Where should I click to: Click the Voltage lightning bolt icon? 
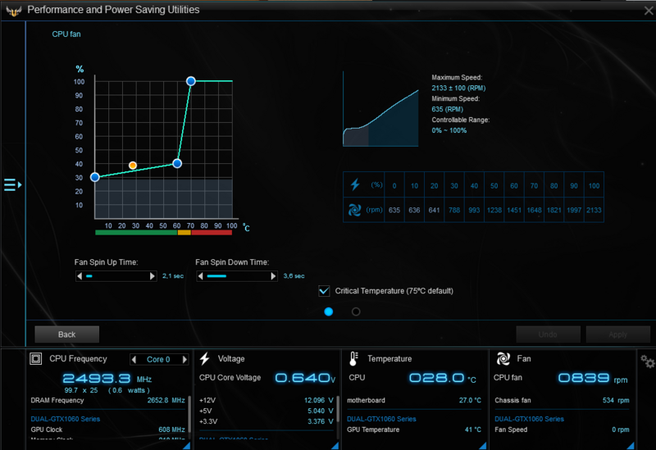point(204,359)
